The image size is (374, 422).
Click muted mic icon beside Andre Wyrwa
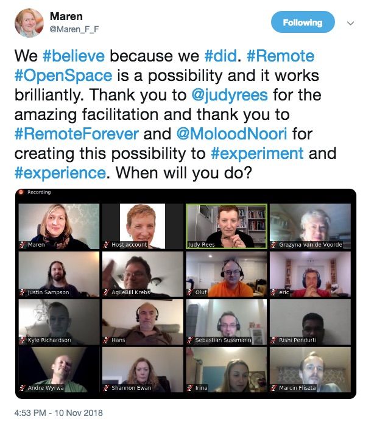23,388
